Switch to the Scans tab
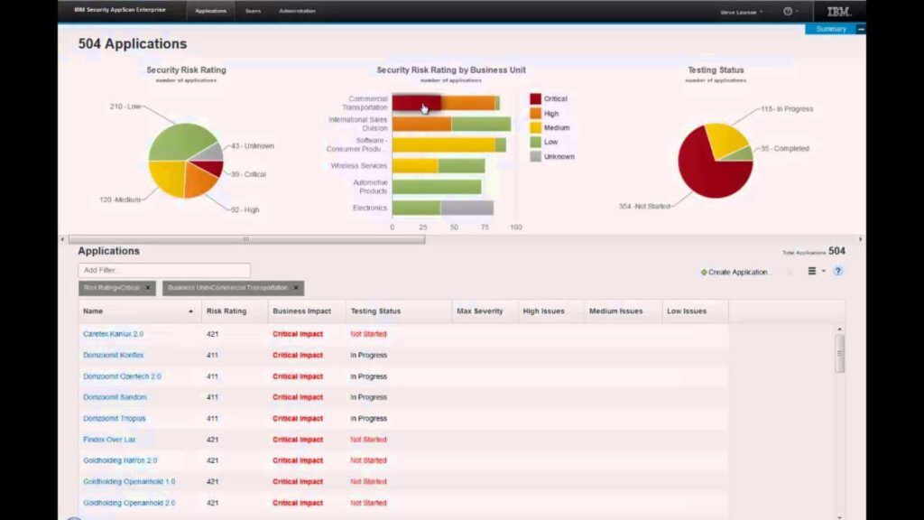The image size is (924, 520). (253, 11)
